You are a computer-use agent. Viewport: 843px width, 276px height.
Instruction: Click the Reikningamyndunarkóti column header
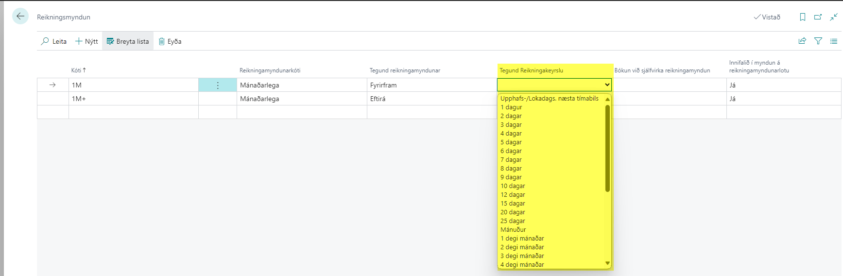(270, 70)
